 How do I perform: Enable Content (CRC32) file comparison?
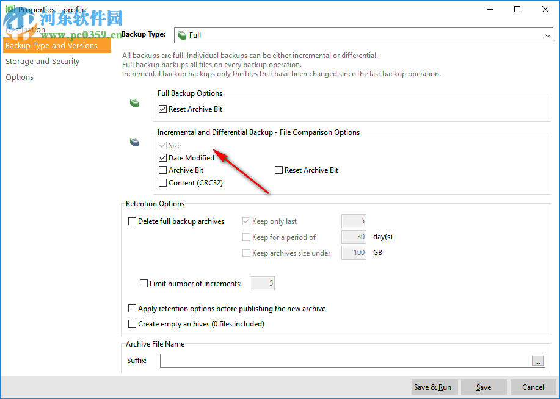pos(162,182)
